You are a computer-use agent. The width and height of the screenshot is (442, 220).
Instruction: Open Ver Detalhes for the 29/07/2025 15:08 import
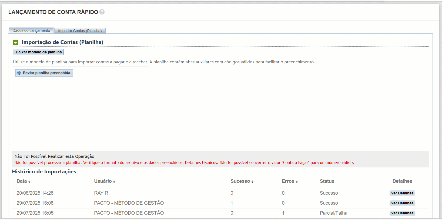[x=402, y=203]
